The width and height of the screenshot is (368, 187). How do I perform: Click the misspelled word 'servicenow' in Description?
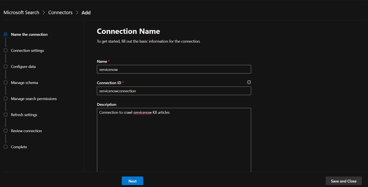[142, 113]
